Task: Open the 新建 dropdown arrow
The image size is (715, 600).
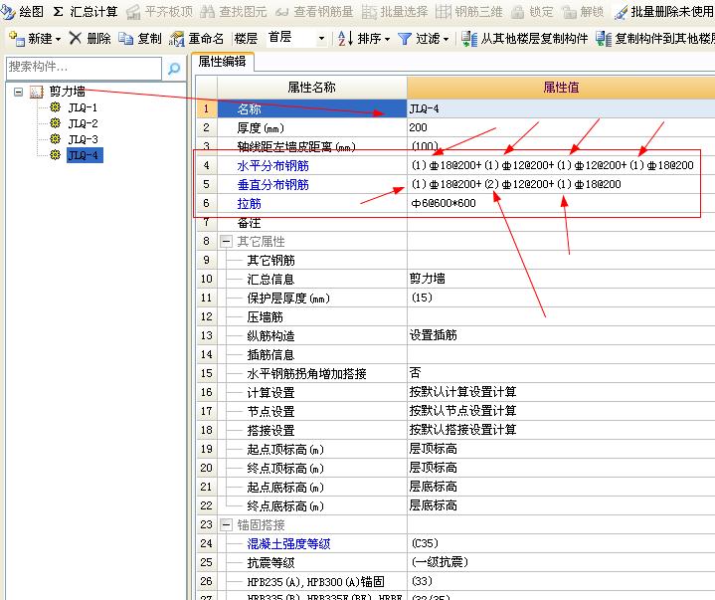Action: pos(58,39)
